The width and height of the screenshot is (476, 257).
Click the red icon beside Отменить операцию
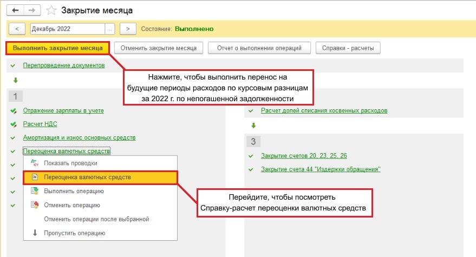pyautogui.click(x=35, y=205)
